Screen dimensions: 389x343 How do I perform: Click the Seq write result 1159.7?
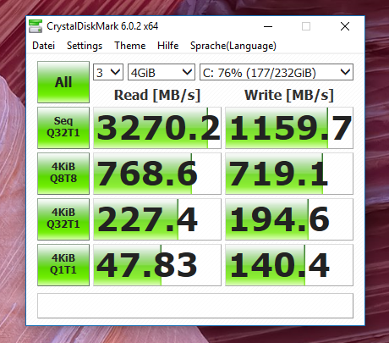coord(289,128)
